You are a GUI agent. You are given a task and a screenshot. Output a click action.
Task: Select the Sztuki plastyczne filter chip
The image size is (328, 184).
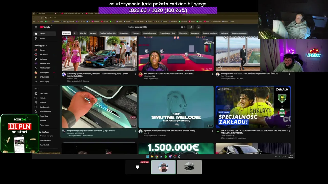point(150,33)
